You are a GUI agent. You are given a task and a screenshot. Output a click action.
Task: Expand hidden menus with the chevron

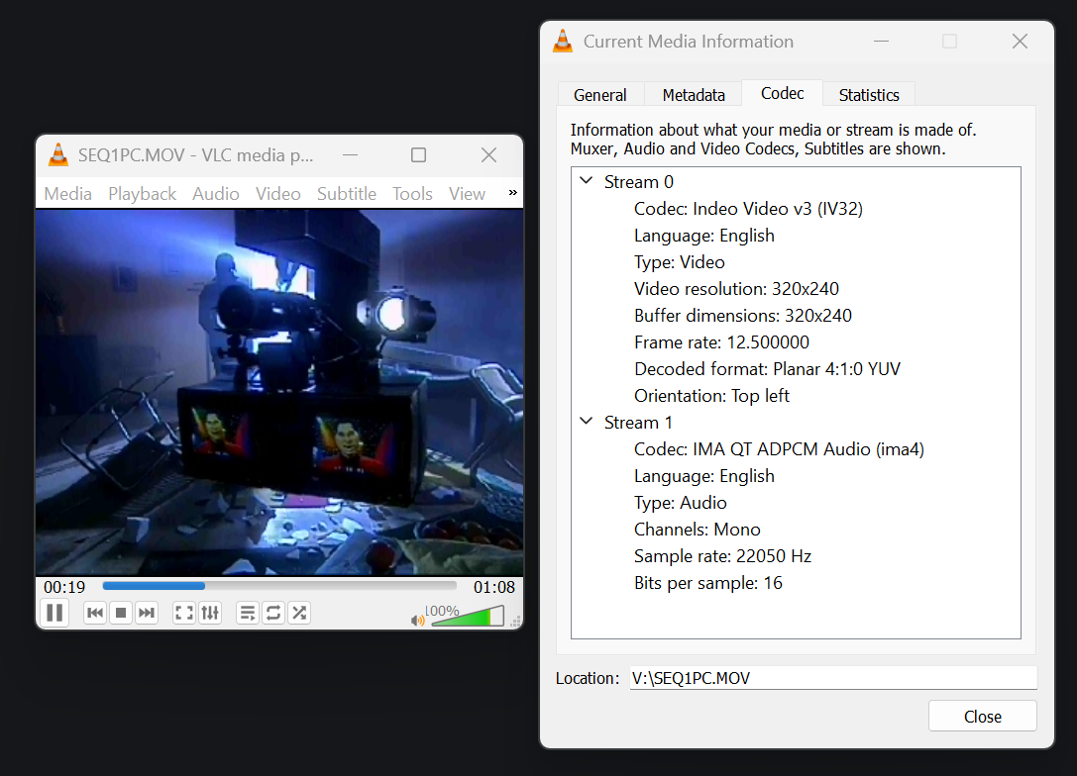pos(512,193)
